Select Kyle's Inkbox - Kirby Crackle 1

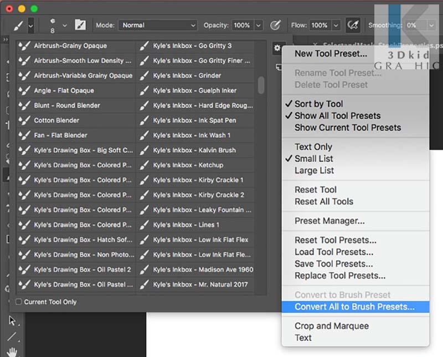[x=195, y=180]
